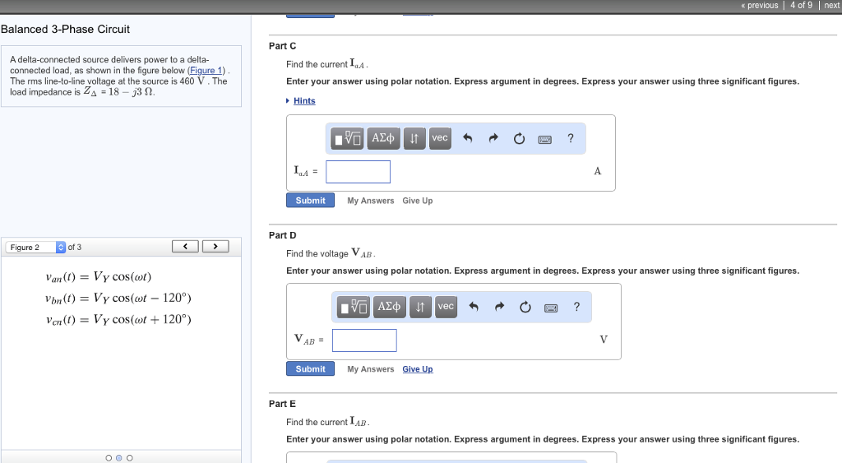Click the V_AB answer input field
The width and height of the screenshot is (842, 463).
(x=364, y=340)
